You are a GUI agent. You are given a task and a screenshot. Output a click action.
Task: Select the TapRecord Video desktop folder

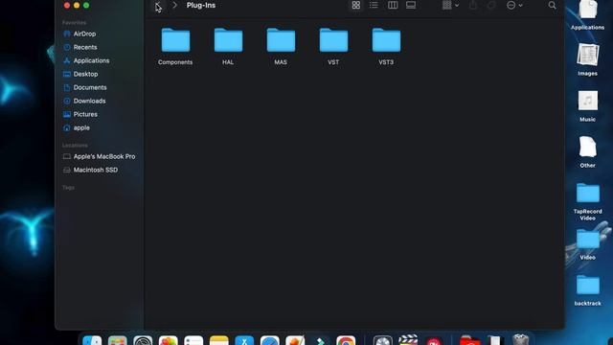[587, 201]
